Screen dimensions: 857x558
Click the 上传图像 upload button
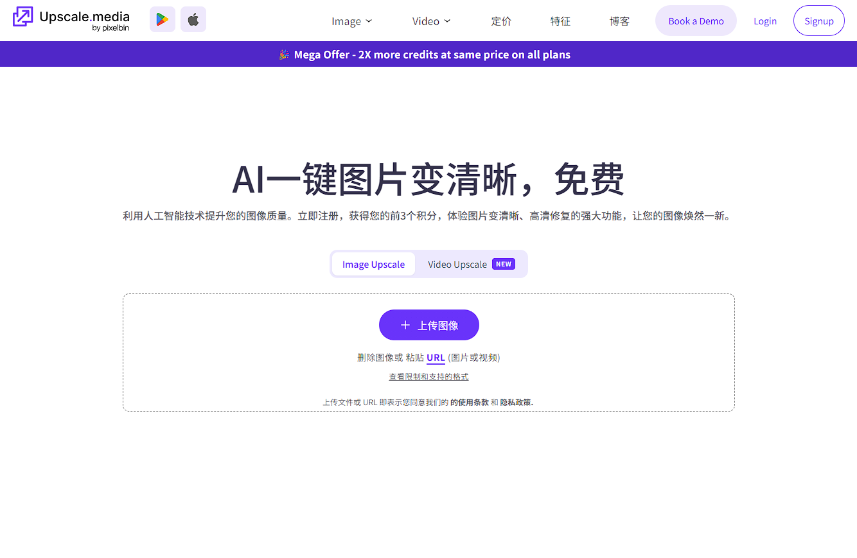[x=429, y=325]
